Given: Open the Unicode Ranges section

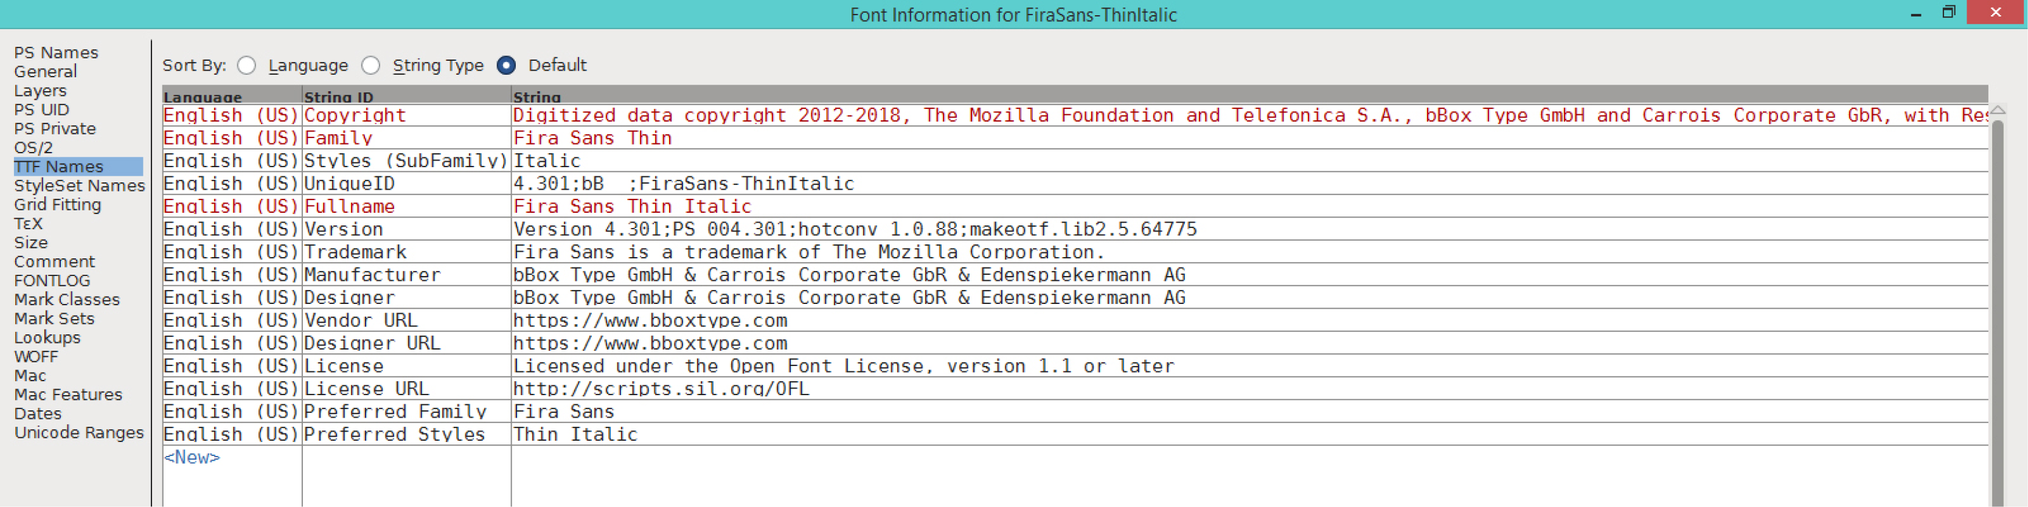Looking at the screenshot, I should pyautogui.click(x=78, y=432).
